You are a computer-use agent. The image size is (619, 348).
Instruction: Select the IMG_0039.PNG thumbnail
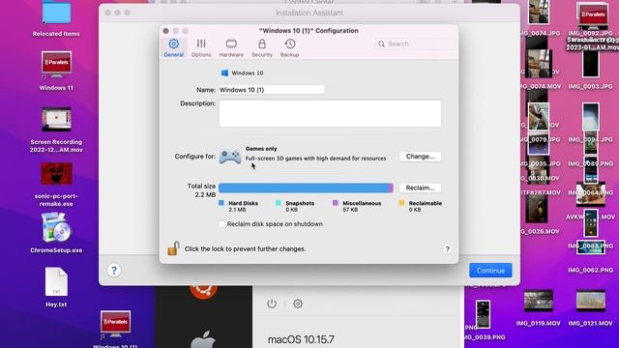click(x=483, y=314)
